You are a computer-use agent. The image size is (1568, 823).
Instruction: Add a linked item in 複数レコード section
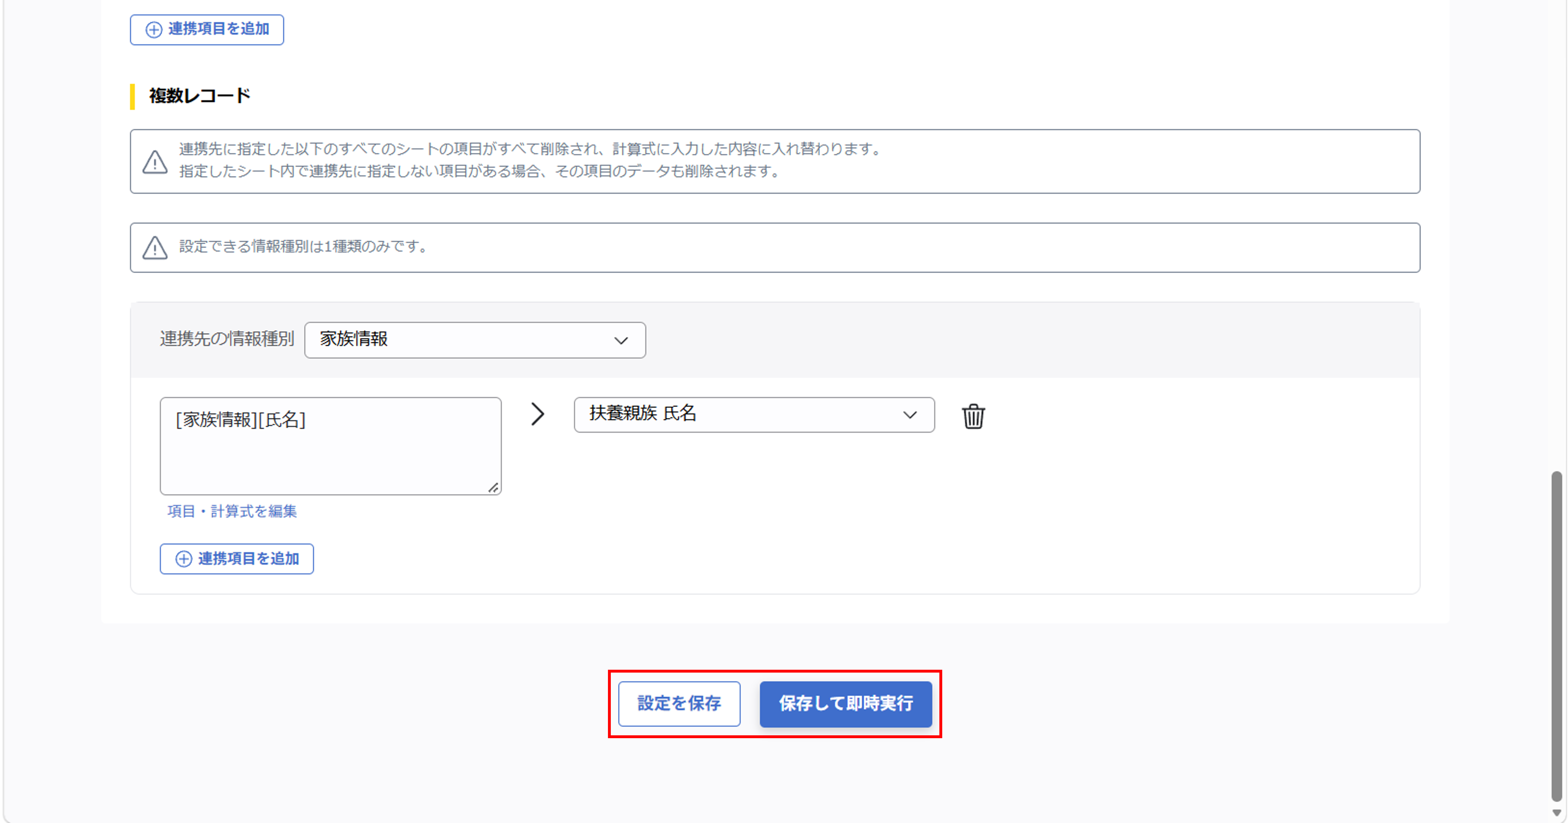click(237, 559)
